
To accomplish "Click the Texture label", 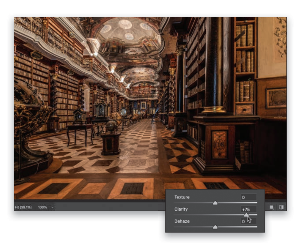I will [x=182, y=197].
